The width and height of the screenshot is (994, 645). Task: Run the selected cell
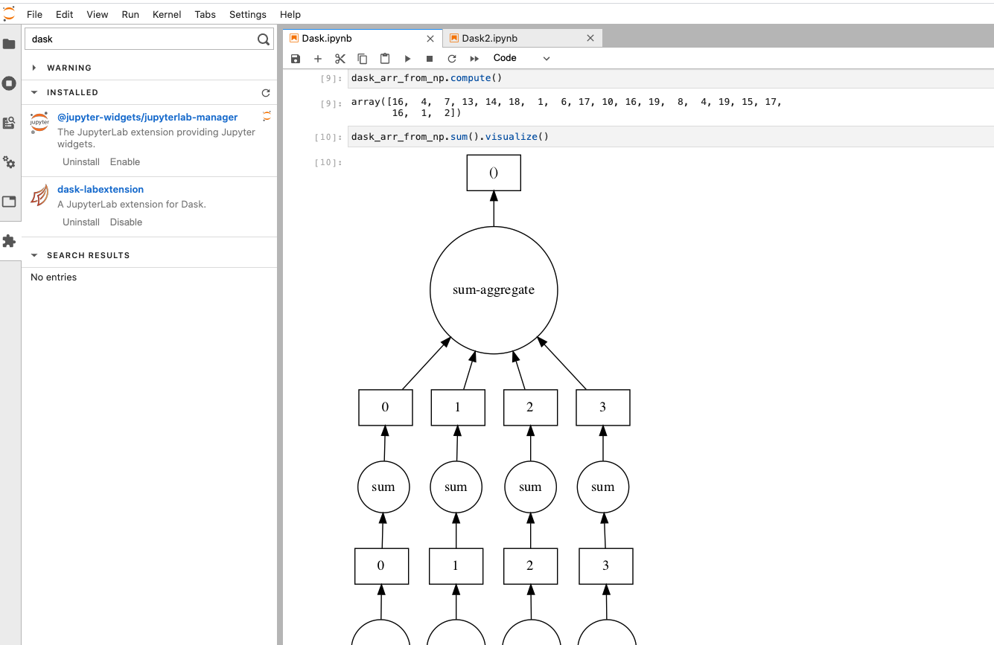coord(407,58)
